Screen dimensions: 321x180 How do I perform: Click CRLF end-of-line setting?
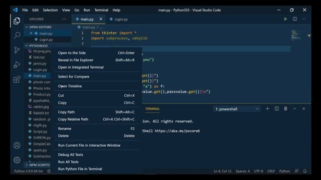pyautogui.click(x=271, y=171)
